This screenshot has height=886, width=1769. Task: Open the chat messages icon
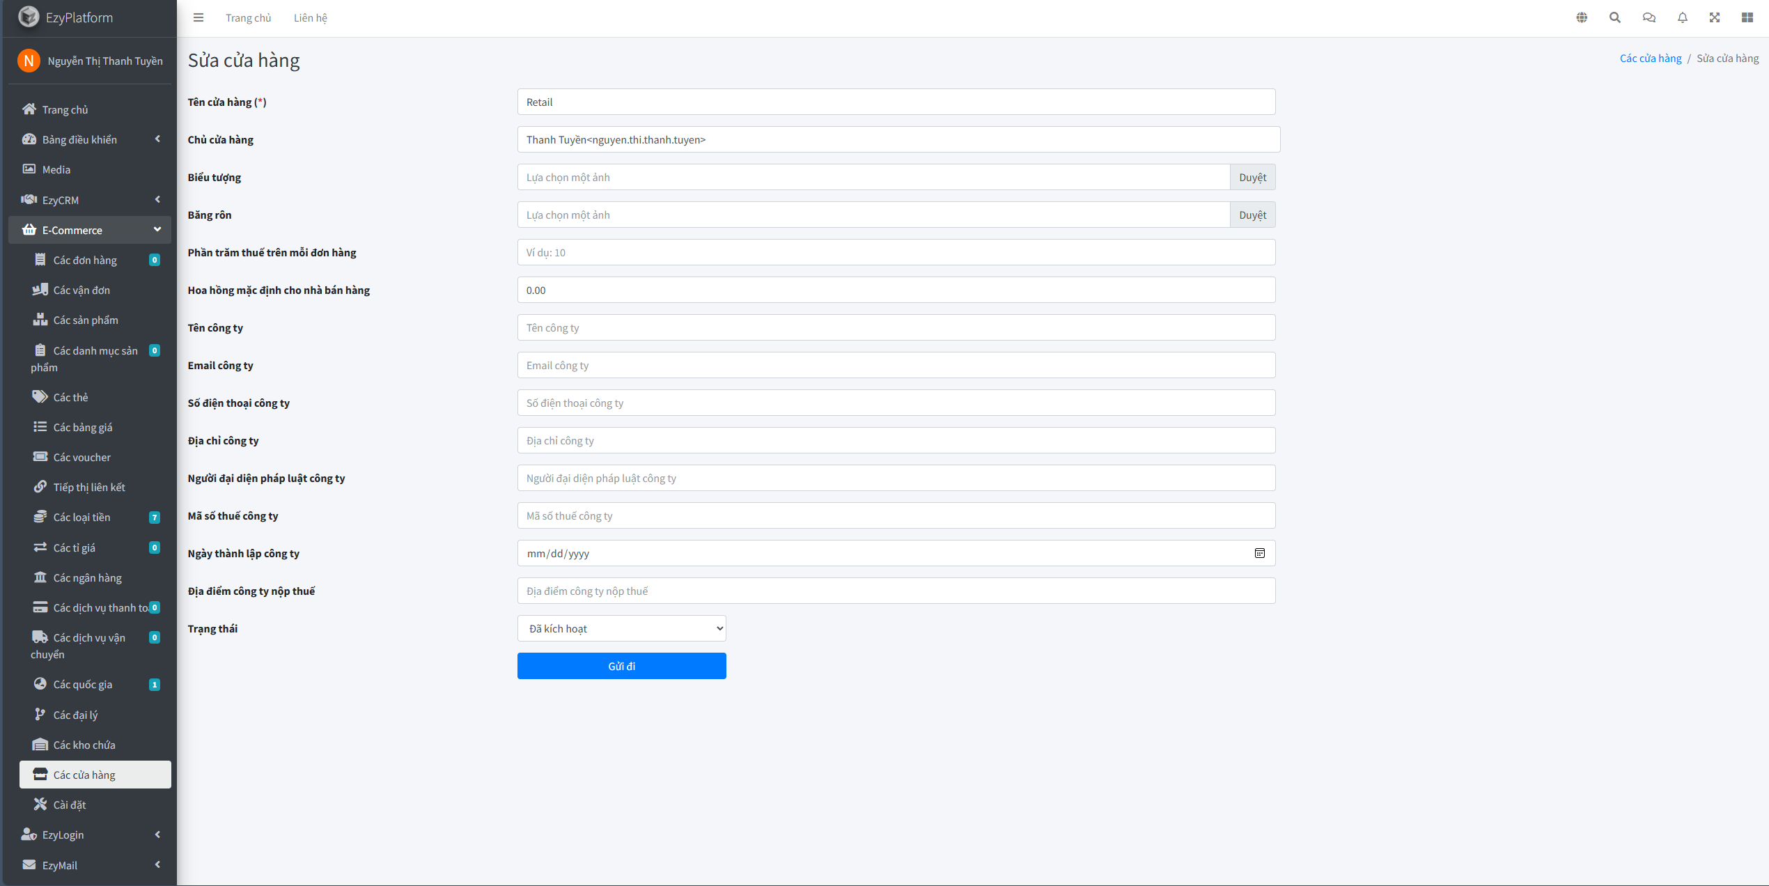coord(1649,18)
